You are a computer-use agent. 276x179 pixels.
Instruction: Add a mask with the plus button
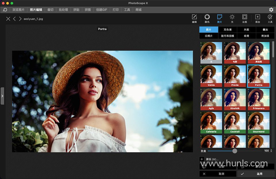[x=202, y=159]
